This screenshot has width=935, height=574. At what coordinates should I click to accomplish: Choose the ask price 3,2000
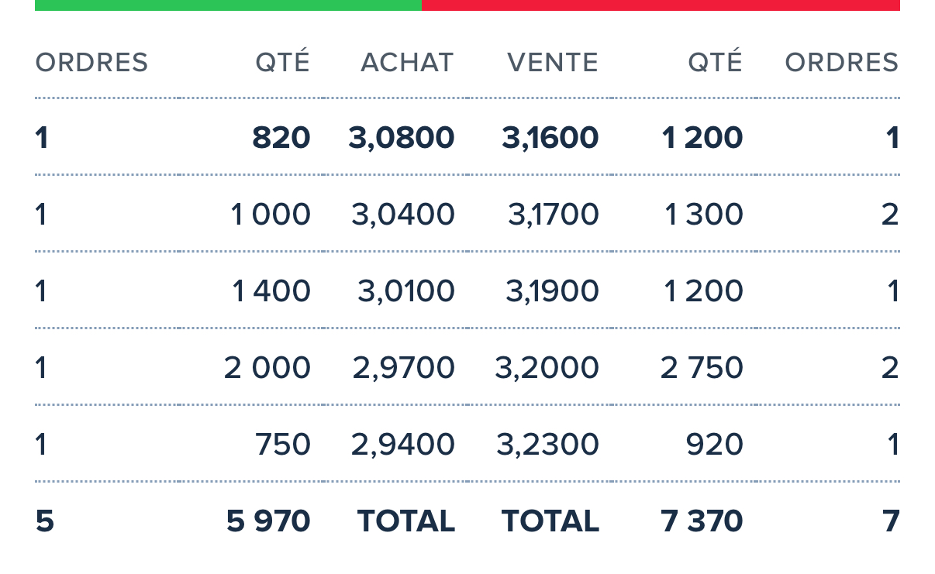coord(547,368)
